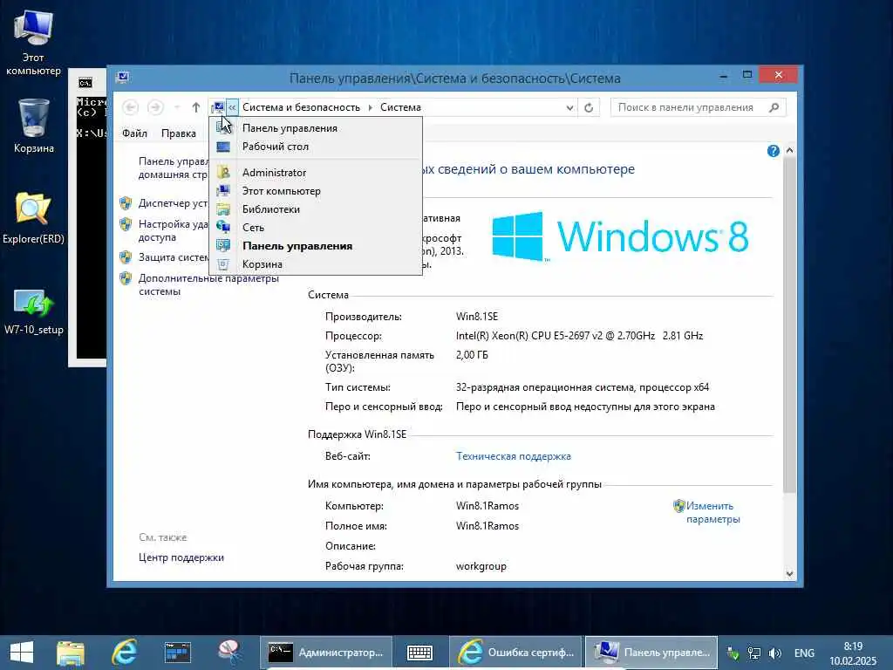Switch to Ошибка сертификата IE taskbar button

(x=516, y=653)
